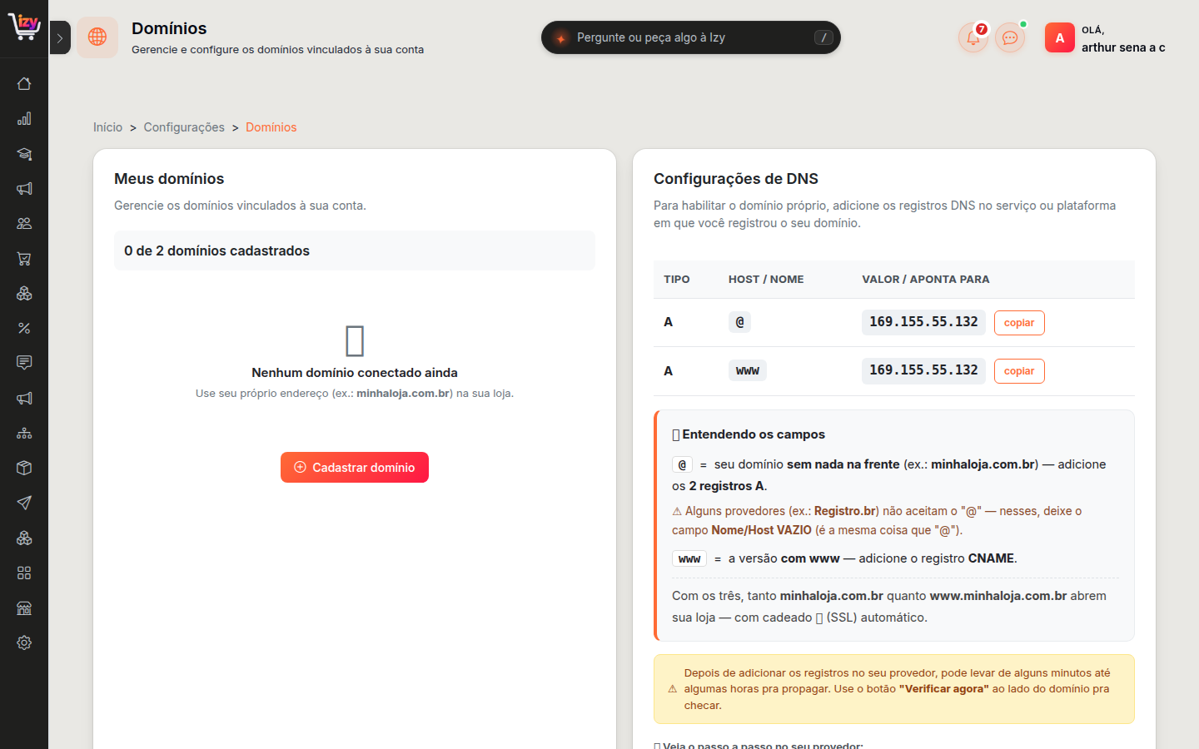
Task: Click the 'VALOR / APONTA PARA' column header
Action: (x=926, y=280)
